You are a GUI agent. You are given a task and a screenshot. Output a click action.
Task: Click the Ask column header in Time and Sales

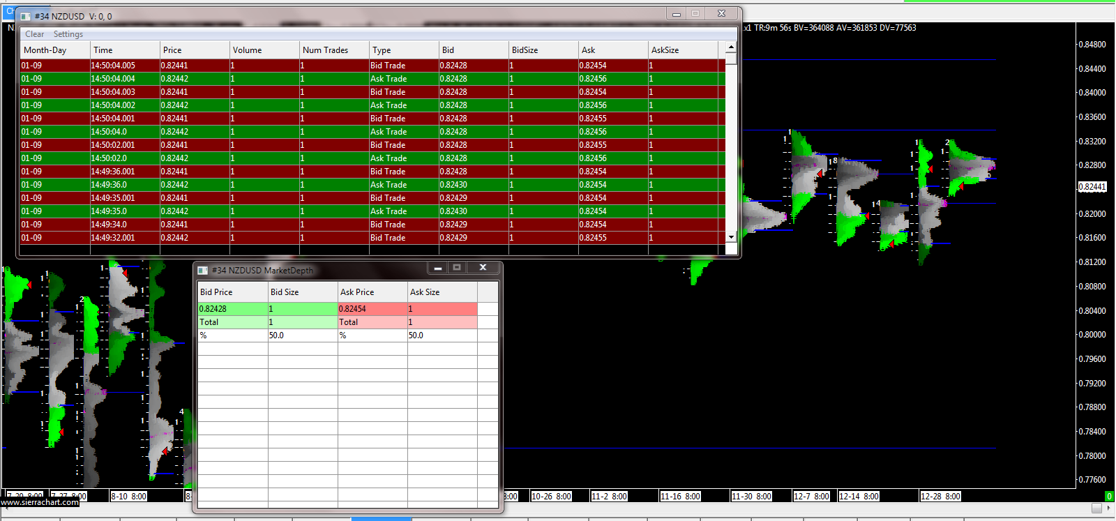(x=614, y=50)
